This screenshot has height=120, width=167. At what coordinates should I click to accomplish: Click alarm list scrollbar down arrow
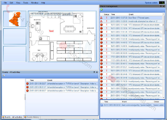coord(164,98)
